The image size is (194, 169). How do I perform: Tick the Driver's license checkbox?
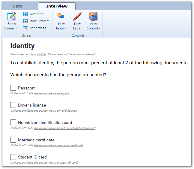13,105
